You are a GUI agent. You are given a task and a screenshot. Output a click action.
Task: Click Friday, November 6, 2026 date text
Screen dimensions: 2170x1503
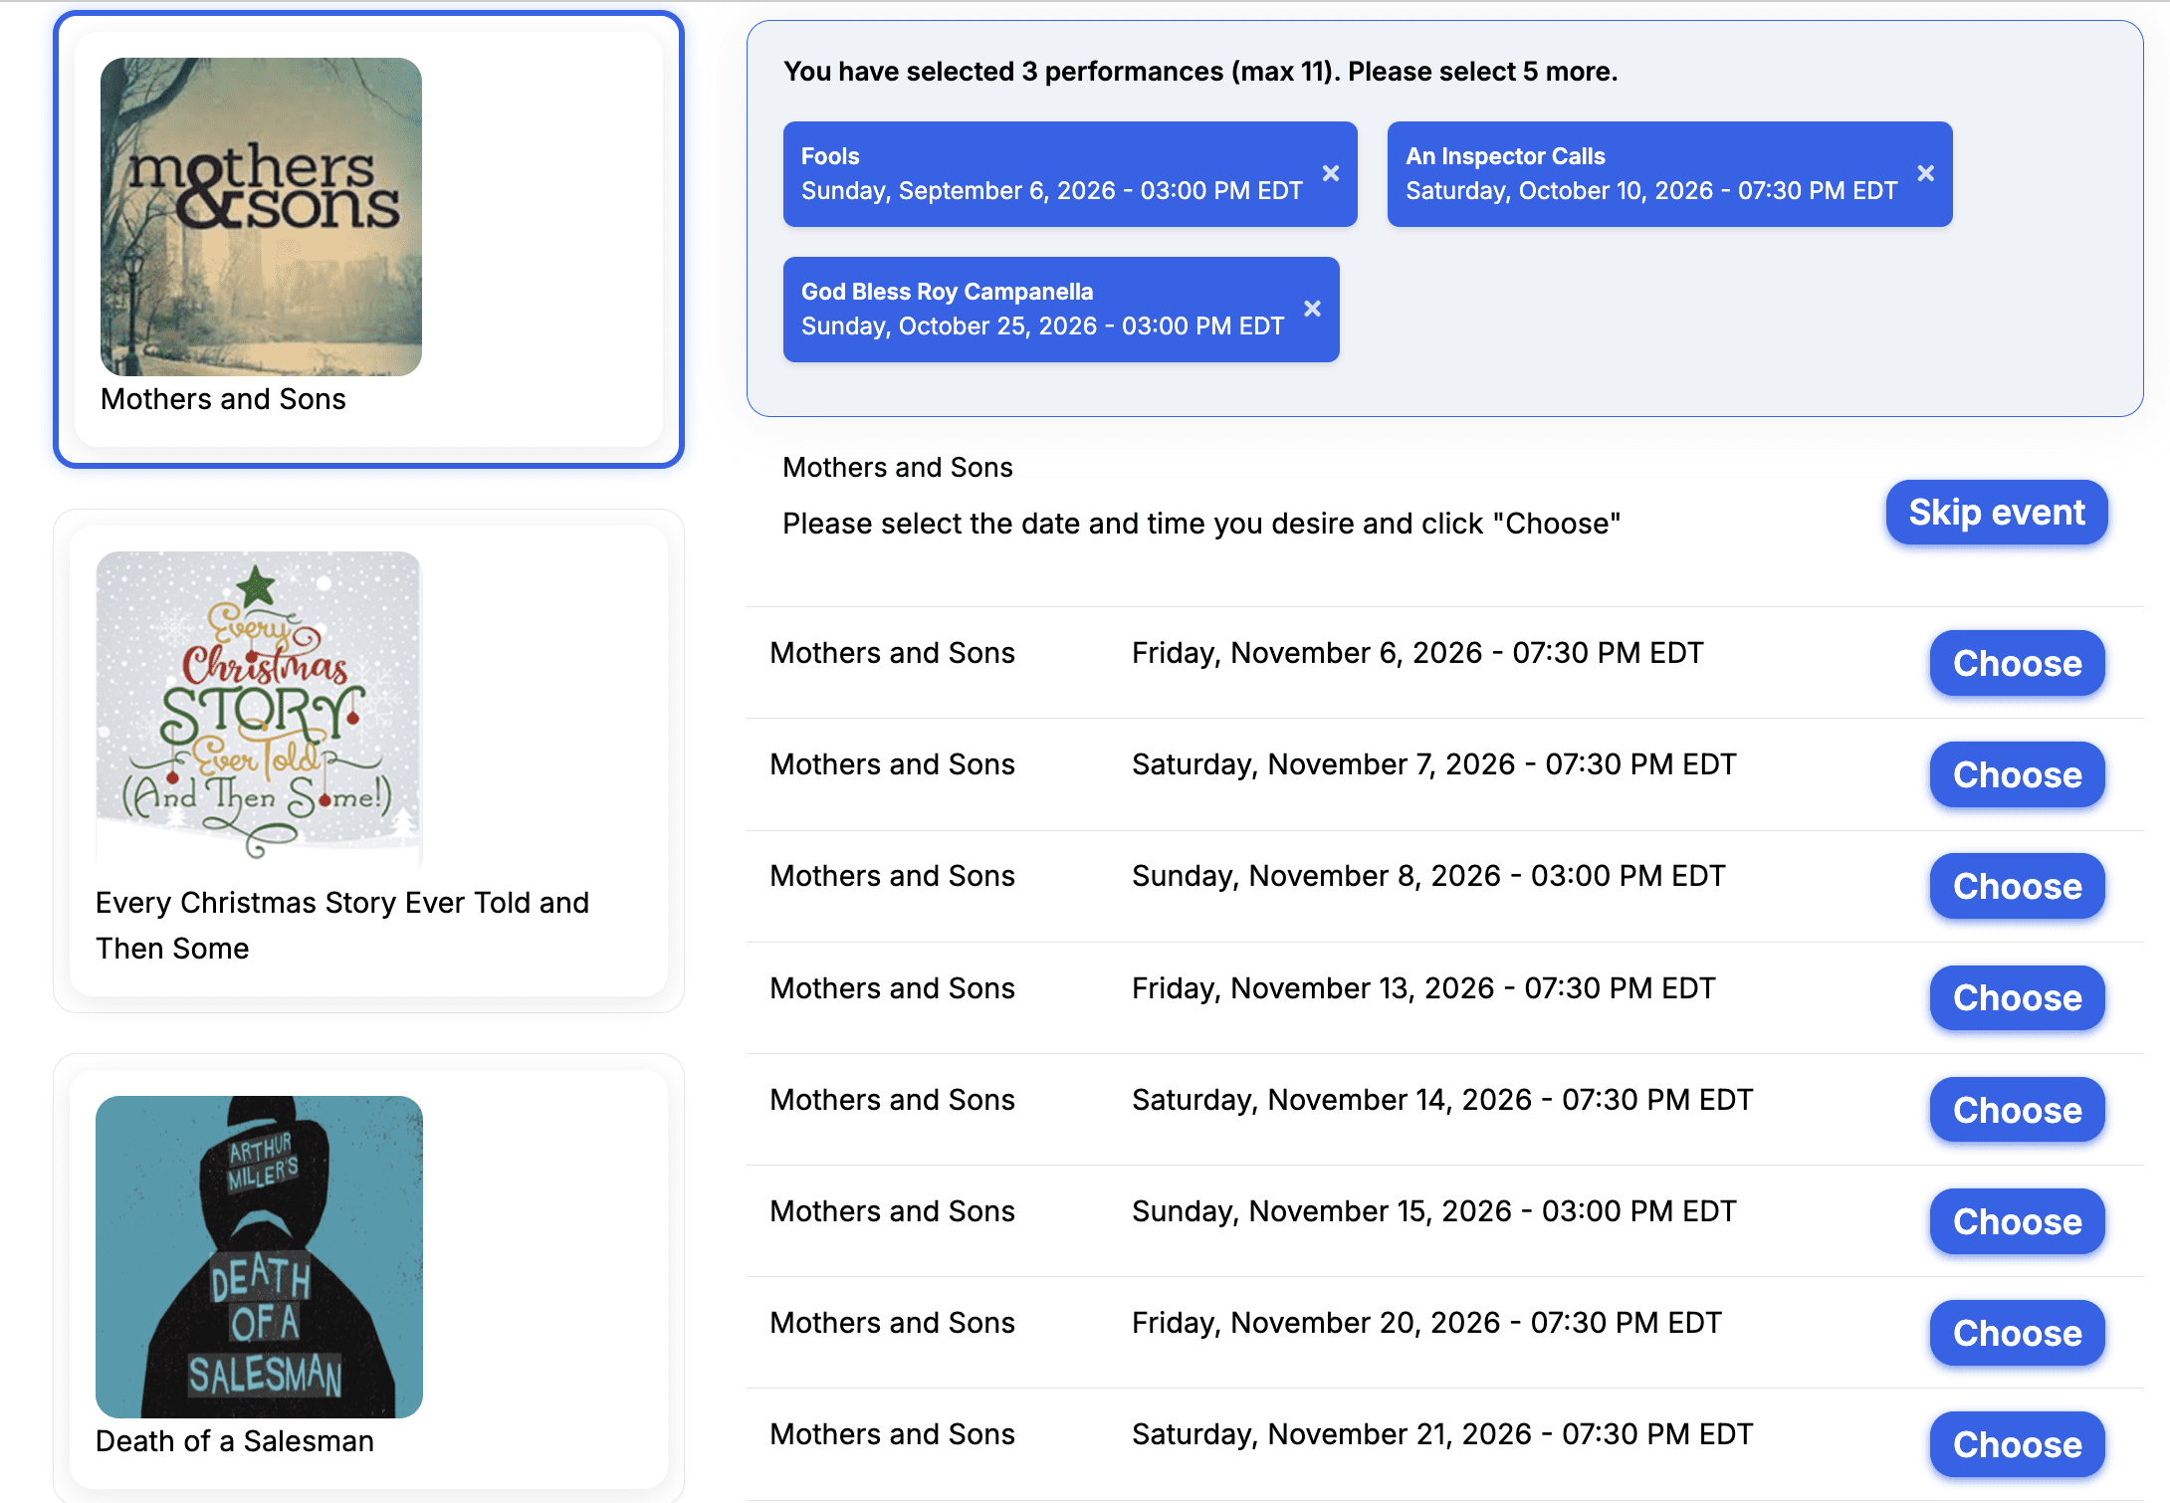pos(1417,653)
